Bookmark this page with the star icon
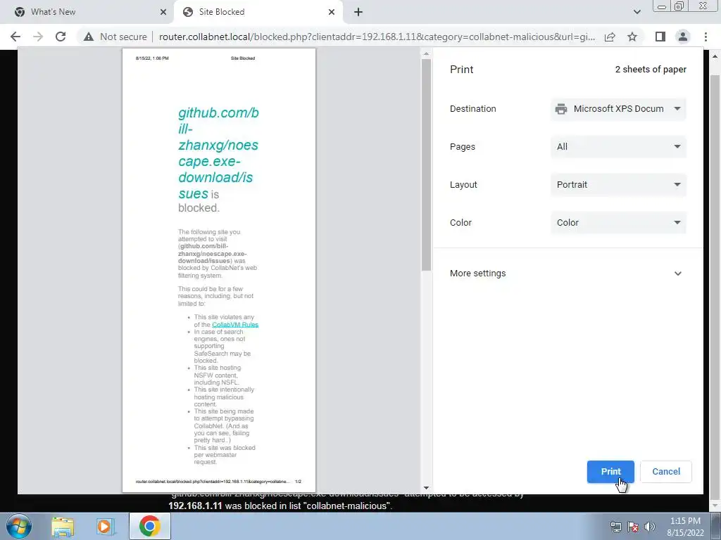The width and height of the screenshot is (721, 540). (632, 37)
